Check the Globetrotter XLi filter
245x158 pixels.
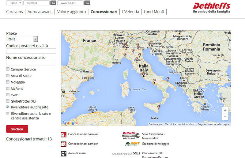coord(8,101)
